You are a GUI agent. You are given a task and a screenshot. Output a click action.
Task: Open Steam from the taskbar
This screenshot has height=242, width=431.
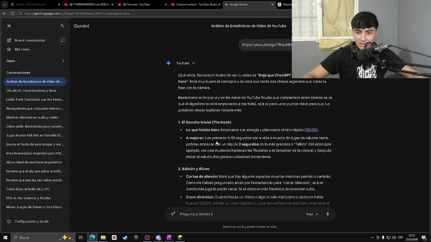pyautogui.click(x=125, y=238)
